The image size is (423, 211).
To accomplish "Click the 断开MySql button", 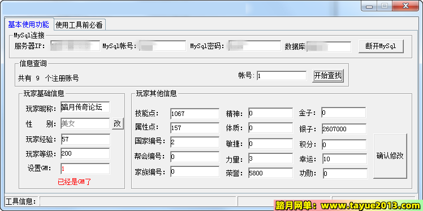I will 381,46.
